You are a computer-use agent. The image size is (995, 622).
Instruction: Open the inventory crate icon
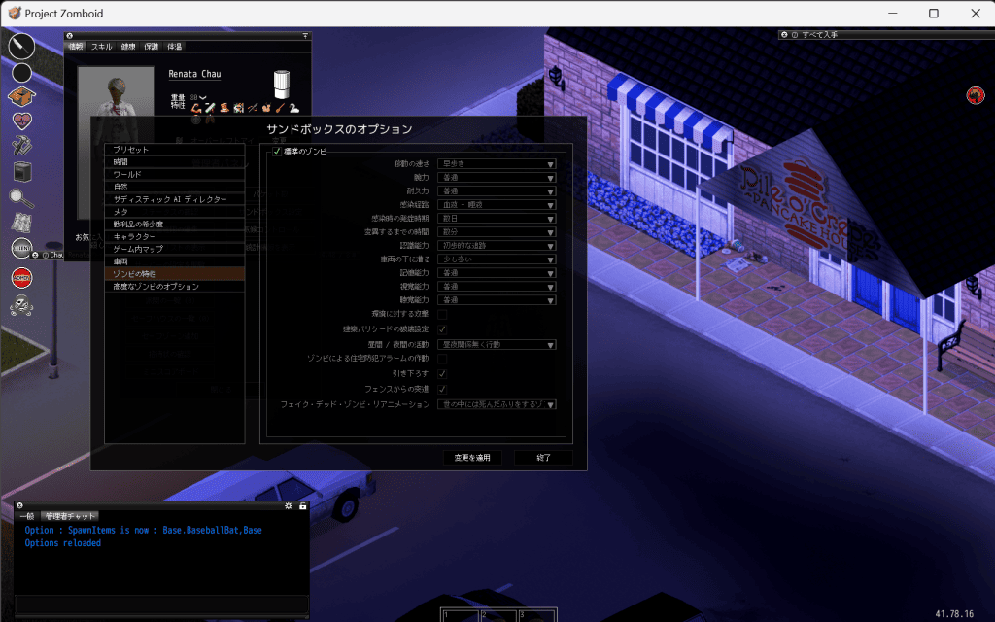21,96
